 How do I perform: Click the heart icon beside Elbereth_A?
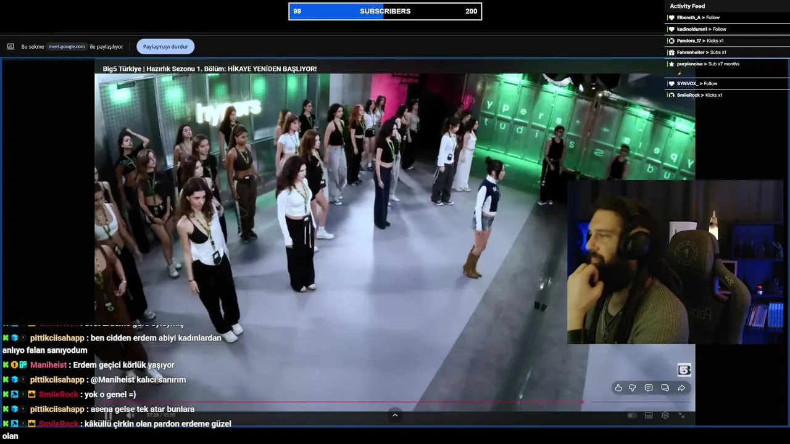671,17
